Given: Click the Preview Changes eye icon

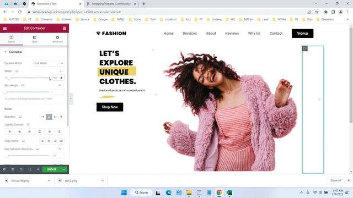Looking at the screenshot, I should (x=38, y=169).
